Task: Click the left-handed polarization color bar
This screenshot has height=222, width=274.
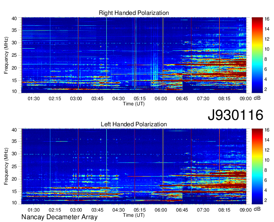Action: tap(257, 166)
